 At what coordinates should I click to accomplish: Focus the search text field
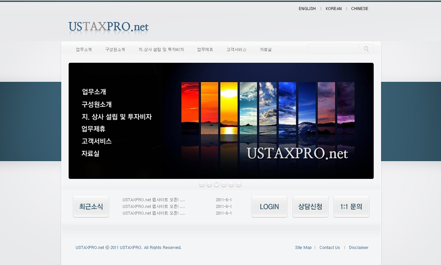(x=333, y=49)
